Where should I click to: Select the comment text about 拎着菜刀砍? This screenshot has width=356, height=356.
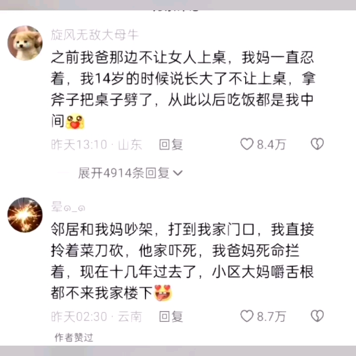click(182, 261)
